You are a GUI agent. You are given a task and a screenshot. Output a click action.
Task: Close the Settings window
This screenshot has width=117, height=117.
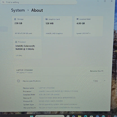tap(112, 1)
